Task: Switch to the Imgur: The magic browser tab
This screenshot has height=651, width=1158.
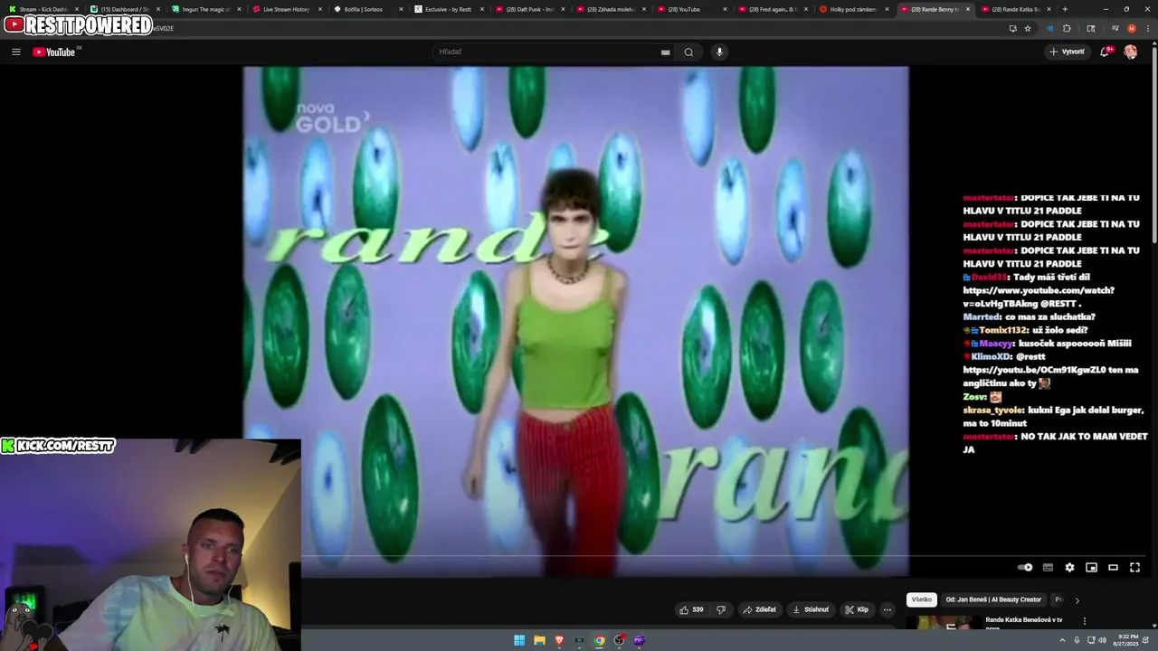Action: coord(204,9)
